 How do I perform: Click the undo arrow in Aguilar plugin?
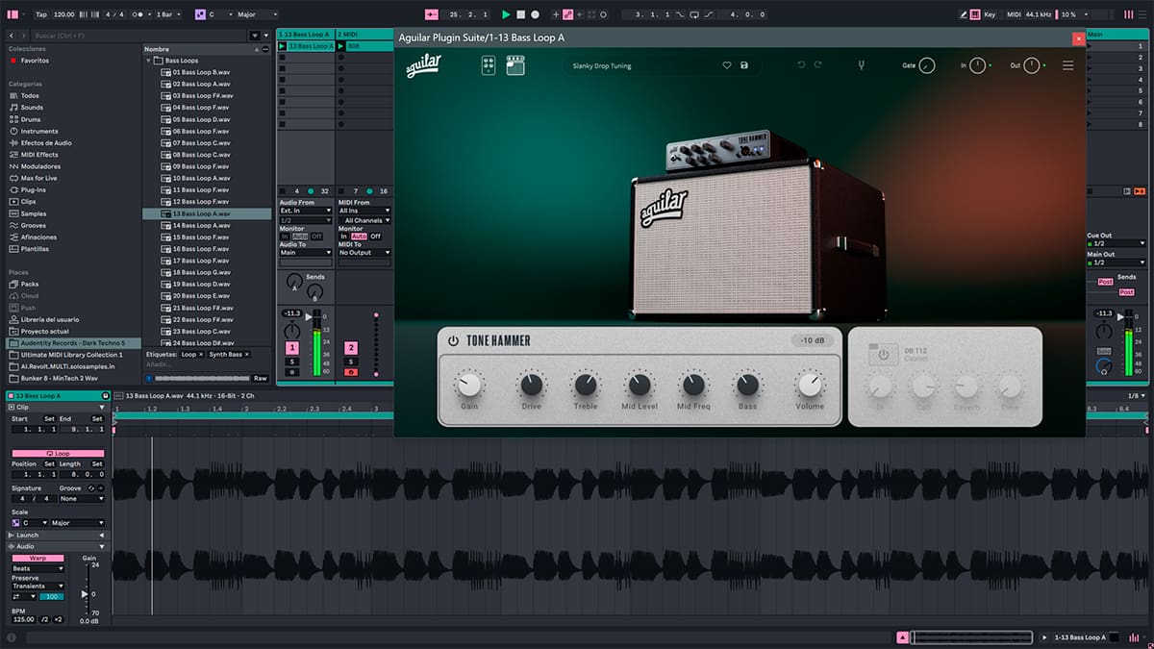click(801, 65)
